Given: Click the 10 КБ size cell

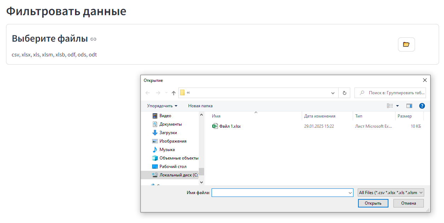Looking at the screenshot, I should point(416,126).
